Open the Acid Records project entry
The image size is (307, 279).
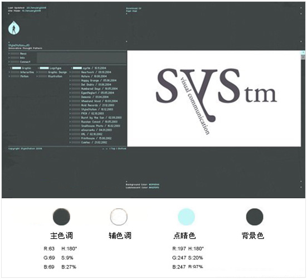(98, 105)
